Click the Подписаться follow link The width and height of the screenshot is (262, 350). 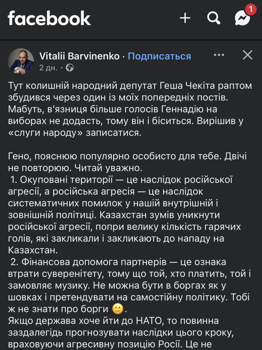[x=159, y=56]
